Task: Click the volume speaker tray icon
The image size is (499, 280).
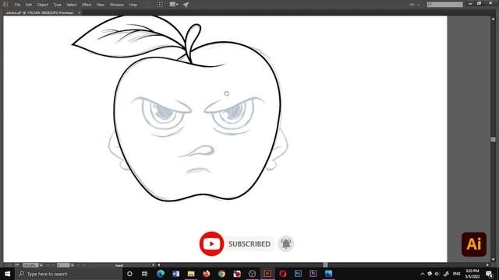Action: [x=437, y=274]
